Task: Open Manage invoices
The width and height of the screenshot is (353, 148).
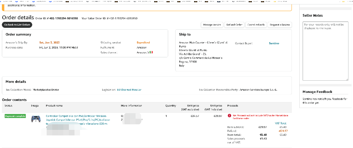Action: coord(212,25)
